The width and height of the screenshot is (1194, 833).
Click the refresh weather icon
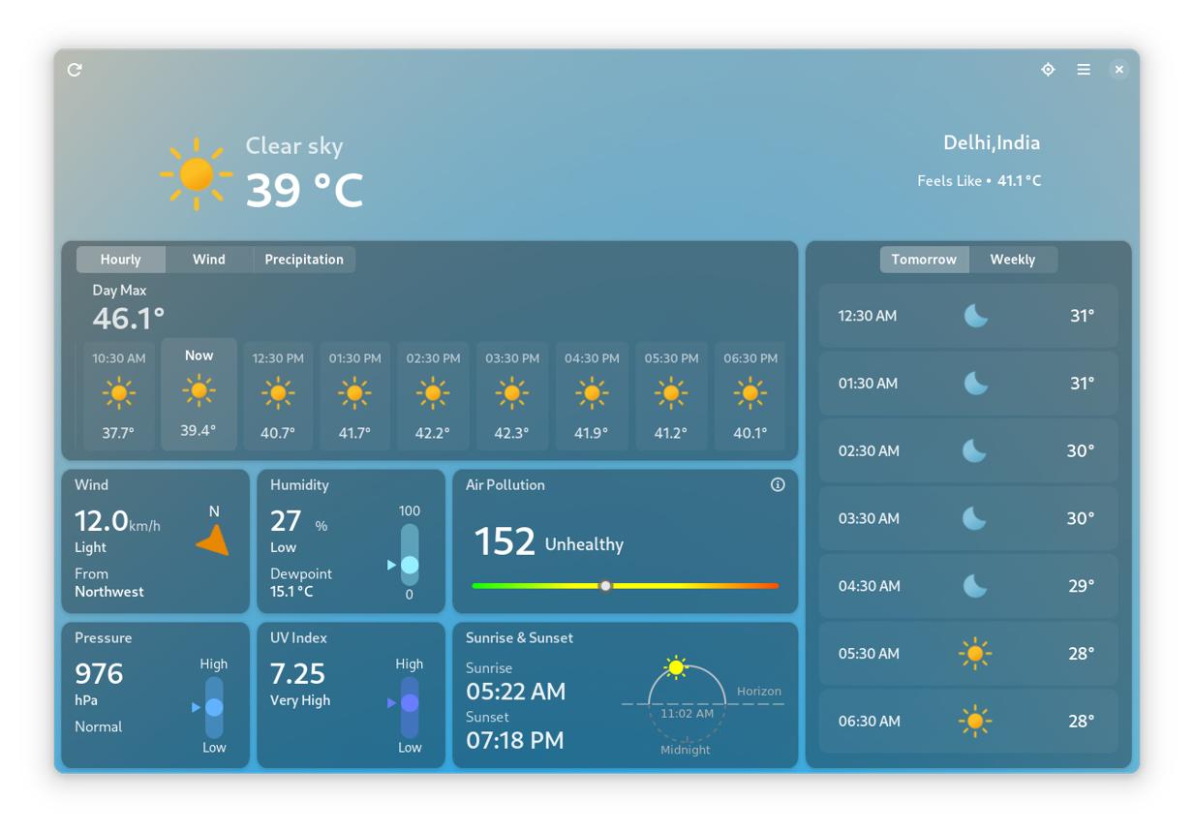pyautogui.click(x=75, y=70)
